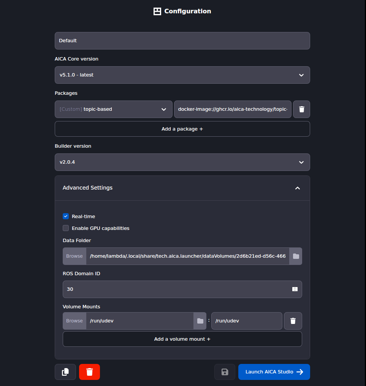
Task: Click Add a package
Action: click(182, 129)
